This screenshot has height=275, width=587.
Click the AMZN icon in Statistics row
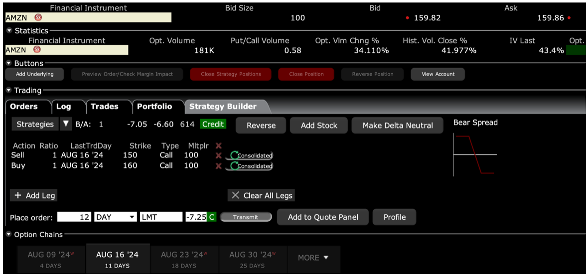pos(37,50)
